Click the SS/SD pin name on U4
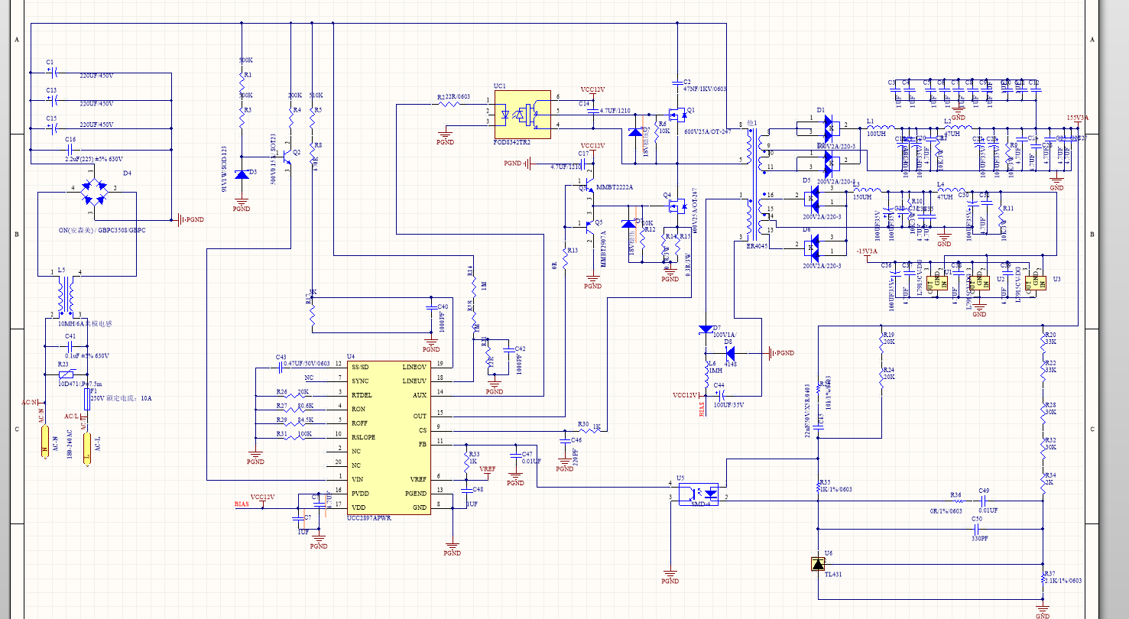The image size is (1129, 619). 360,368
